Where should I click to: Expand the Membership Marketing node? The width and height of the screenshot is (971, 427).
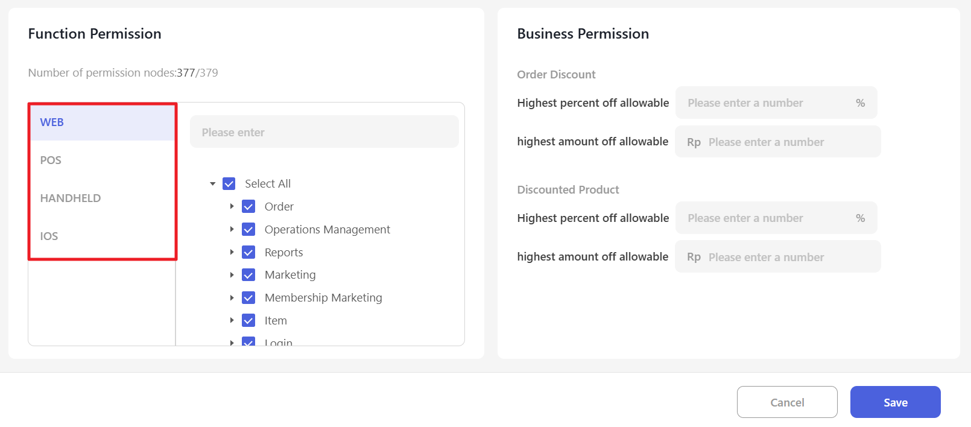pyautogui.click(x=232, y=298)
